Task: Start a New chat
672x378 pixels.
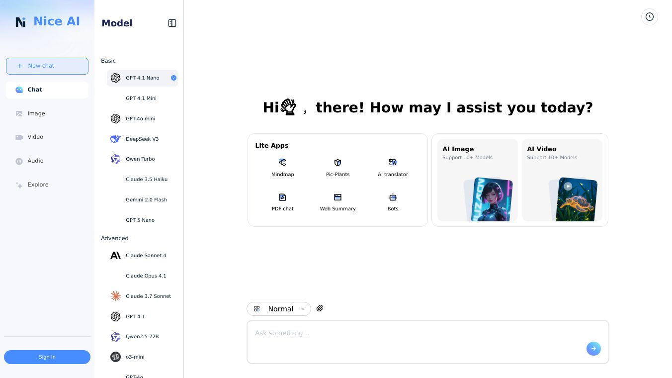Action: (x=47, y=66)
